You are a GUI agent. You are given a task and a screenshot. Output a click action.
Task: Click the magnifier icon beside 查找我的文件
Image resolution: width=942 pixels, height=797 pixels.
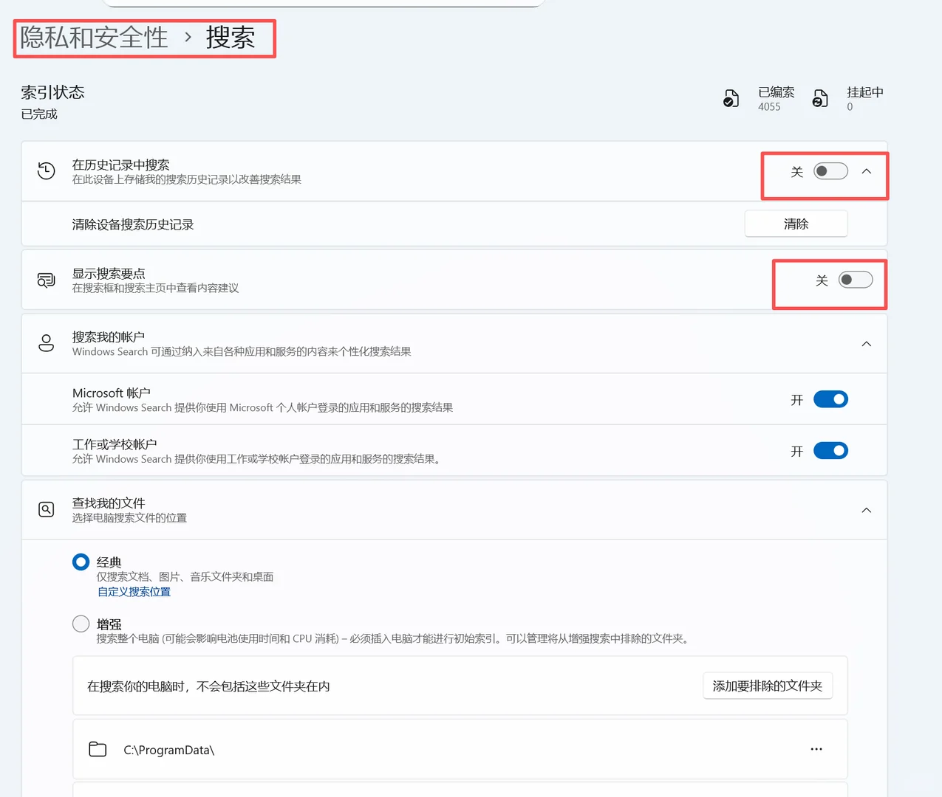[x=46, y=509]
